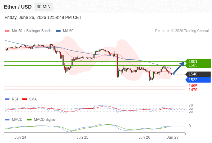Click the green 1601 target price tag
Viewport: 212px width, 143px height.
point(198,62)
